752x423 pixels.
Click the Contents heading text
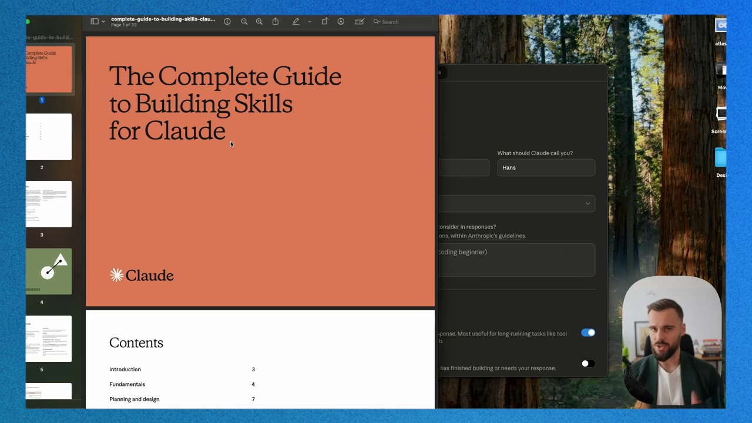136,343
